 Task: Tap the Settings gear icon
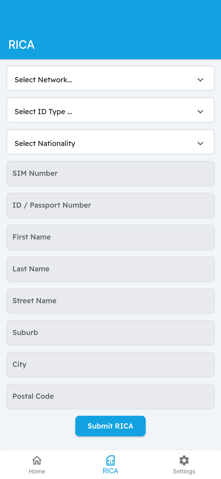[x=184, y=460]
